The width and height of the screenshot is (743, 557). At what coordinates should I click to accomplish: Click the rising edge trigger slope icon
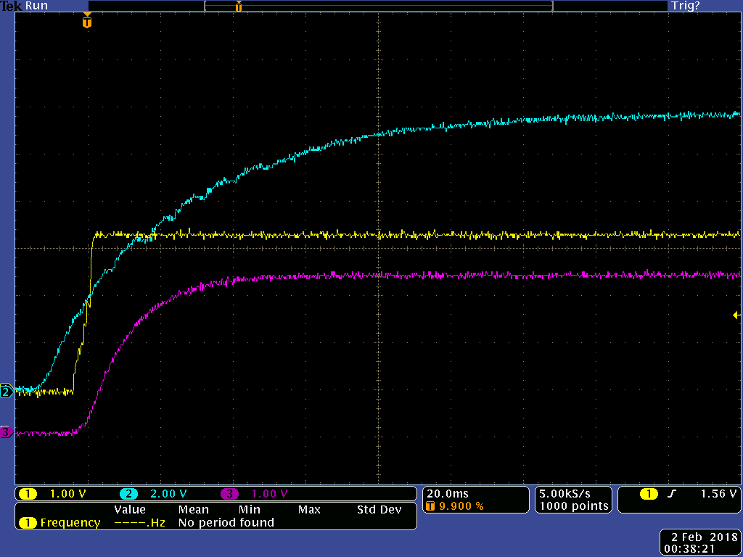[671, 494]
